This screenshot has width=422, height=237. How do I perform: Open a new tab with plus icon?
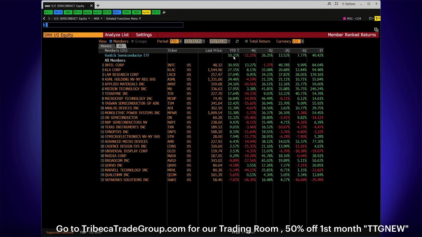point(98,6)
